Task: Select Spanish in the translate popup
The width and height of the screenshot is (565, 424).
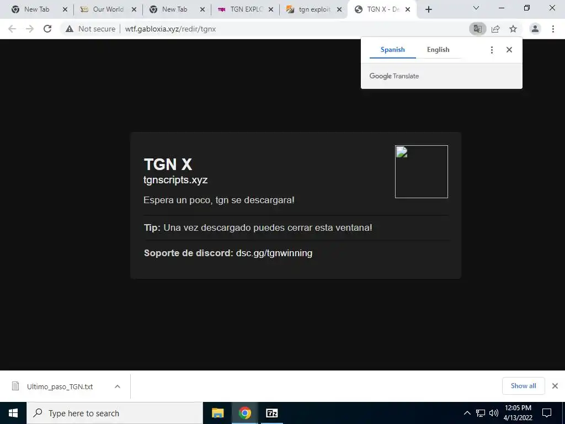Action: point(393,50)
